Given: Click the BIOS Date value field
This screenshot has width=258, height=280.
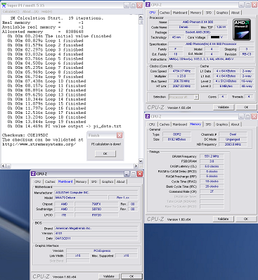Looking at the screenshot, I should point(96,238).
